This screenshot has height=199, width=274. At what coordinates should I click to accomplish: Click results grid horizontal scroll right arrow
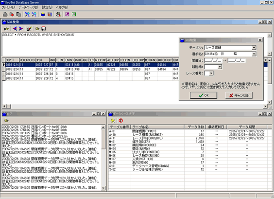pyautogui.click(x=265, y=106)
